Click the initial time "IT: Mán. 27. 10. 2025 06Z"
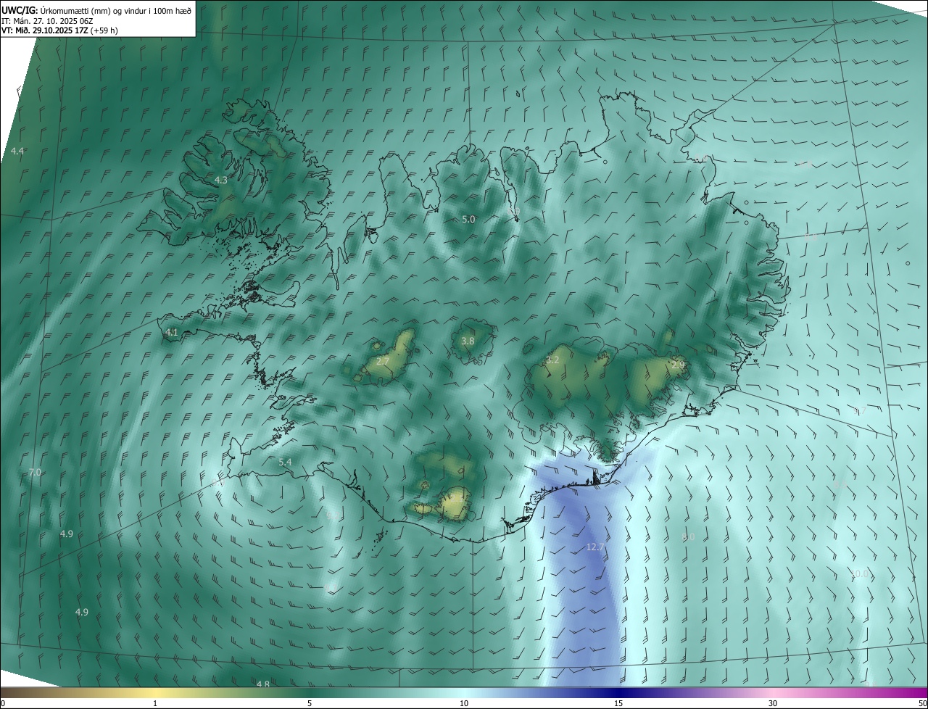928x709 pixels. (48, 20)
